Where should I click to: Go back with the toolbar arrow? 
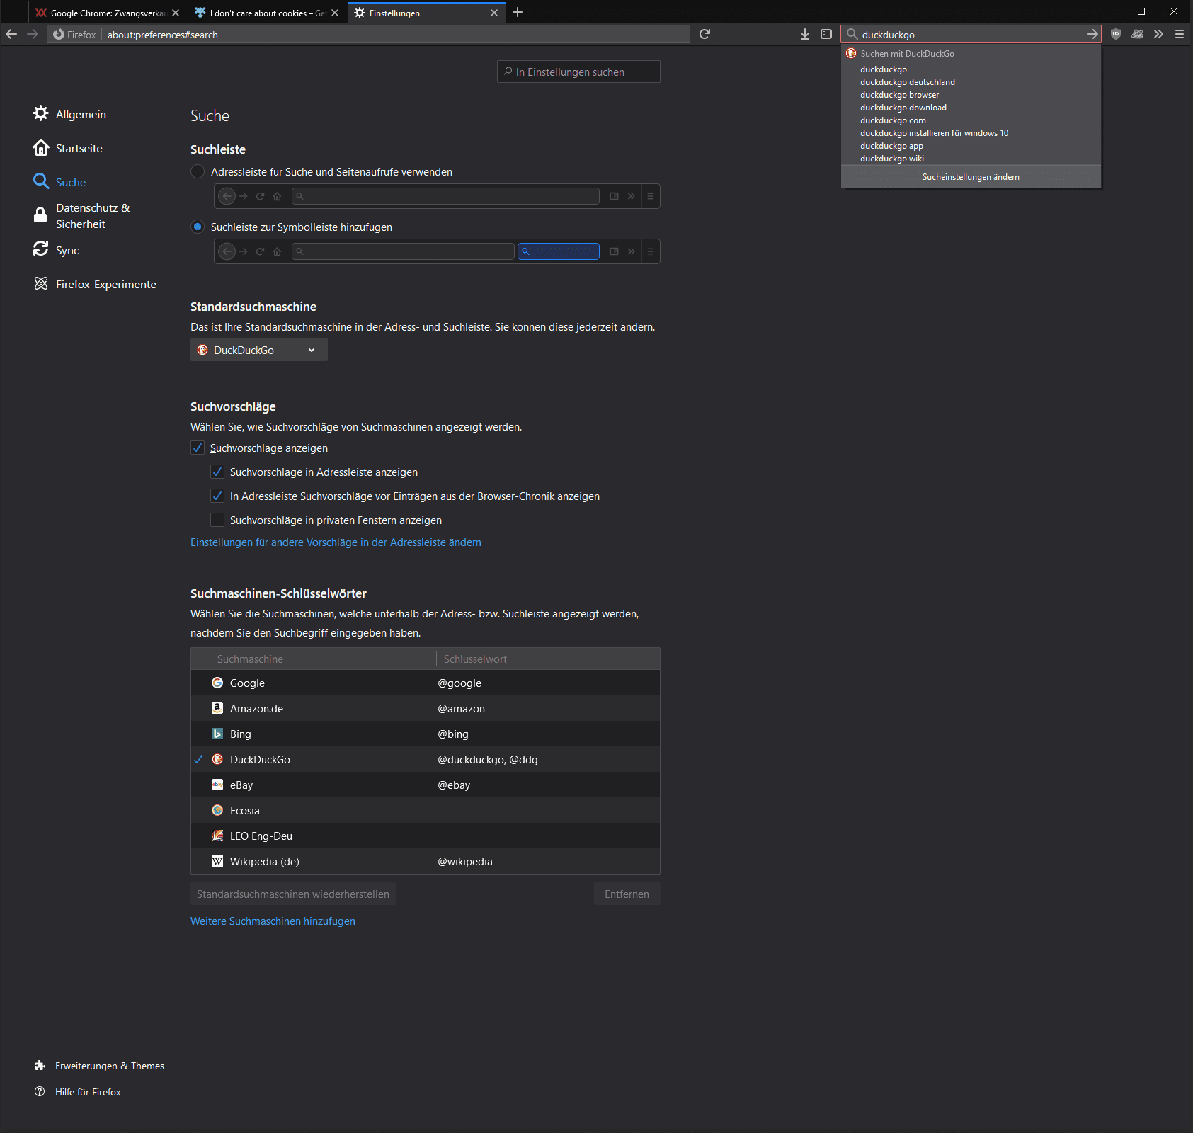tap(11, 34)
